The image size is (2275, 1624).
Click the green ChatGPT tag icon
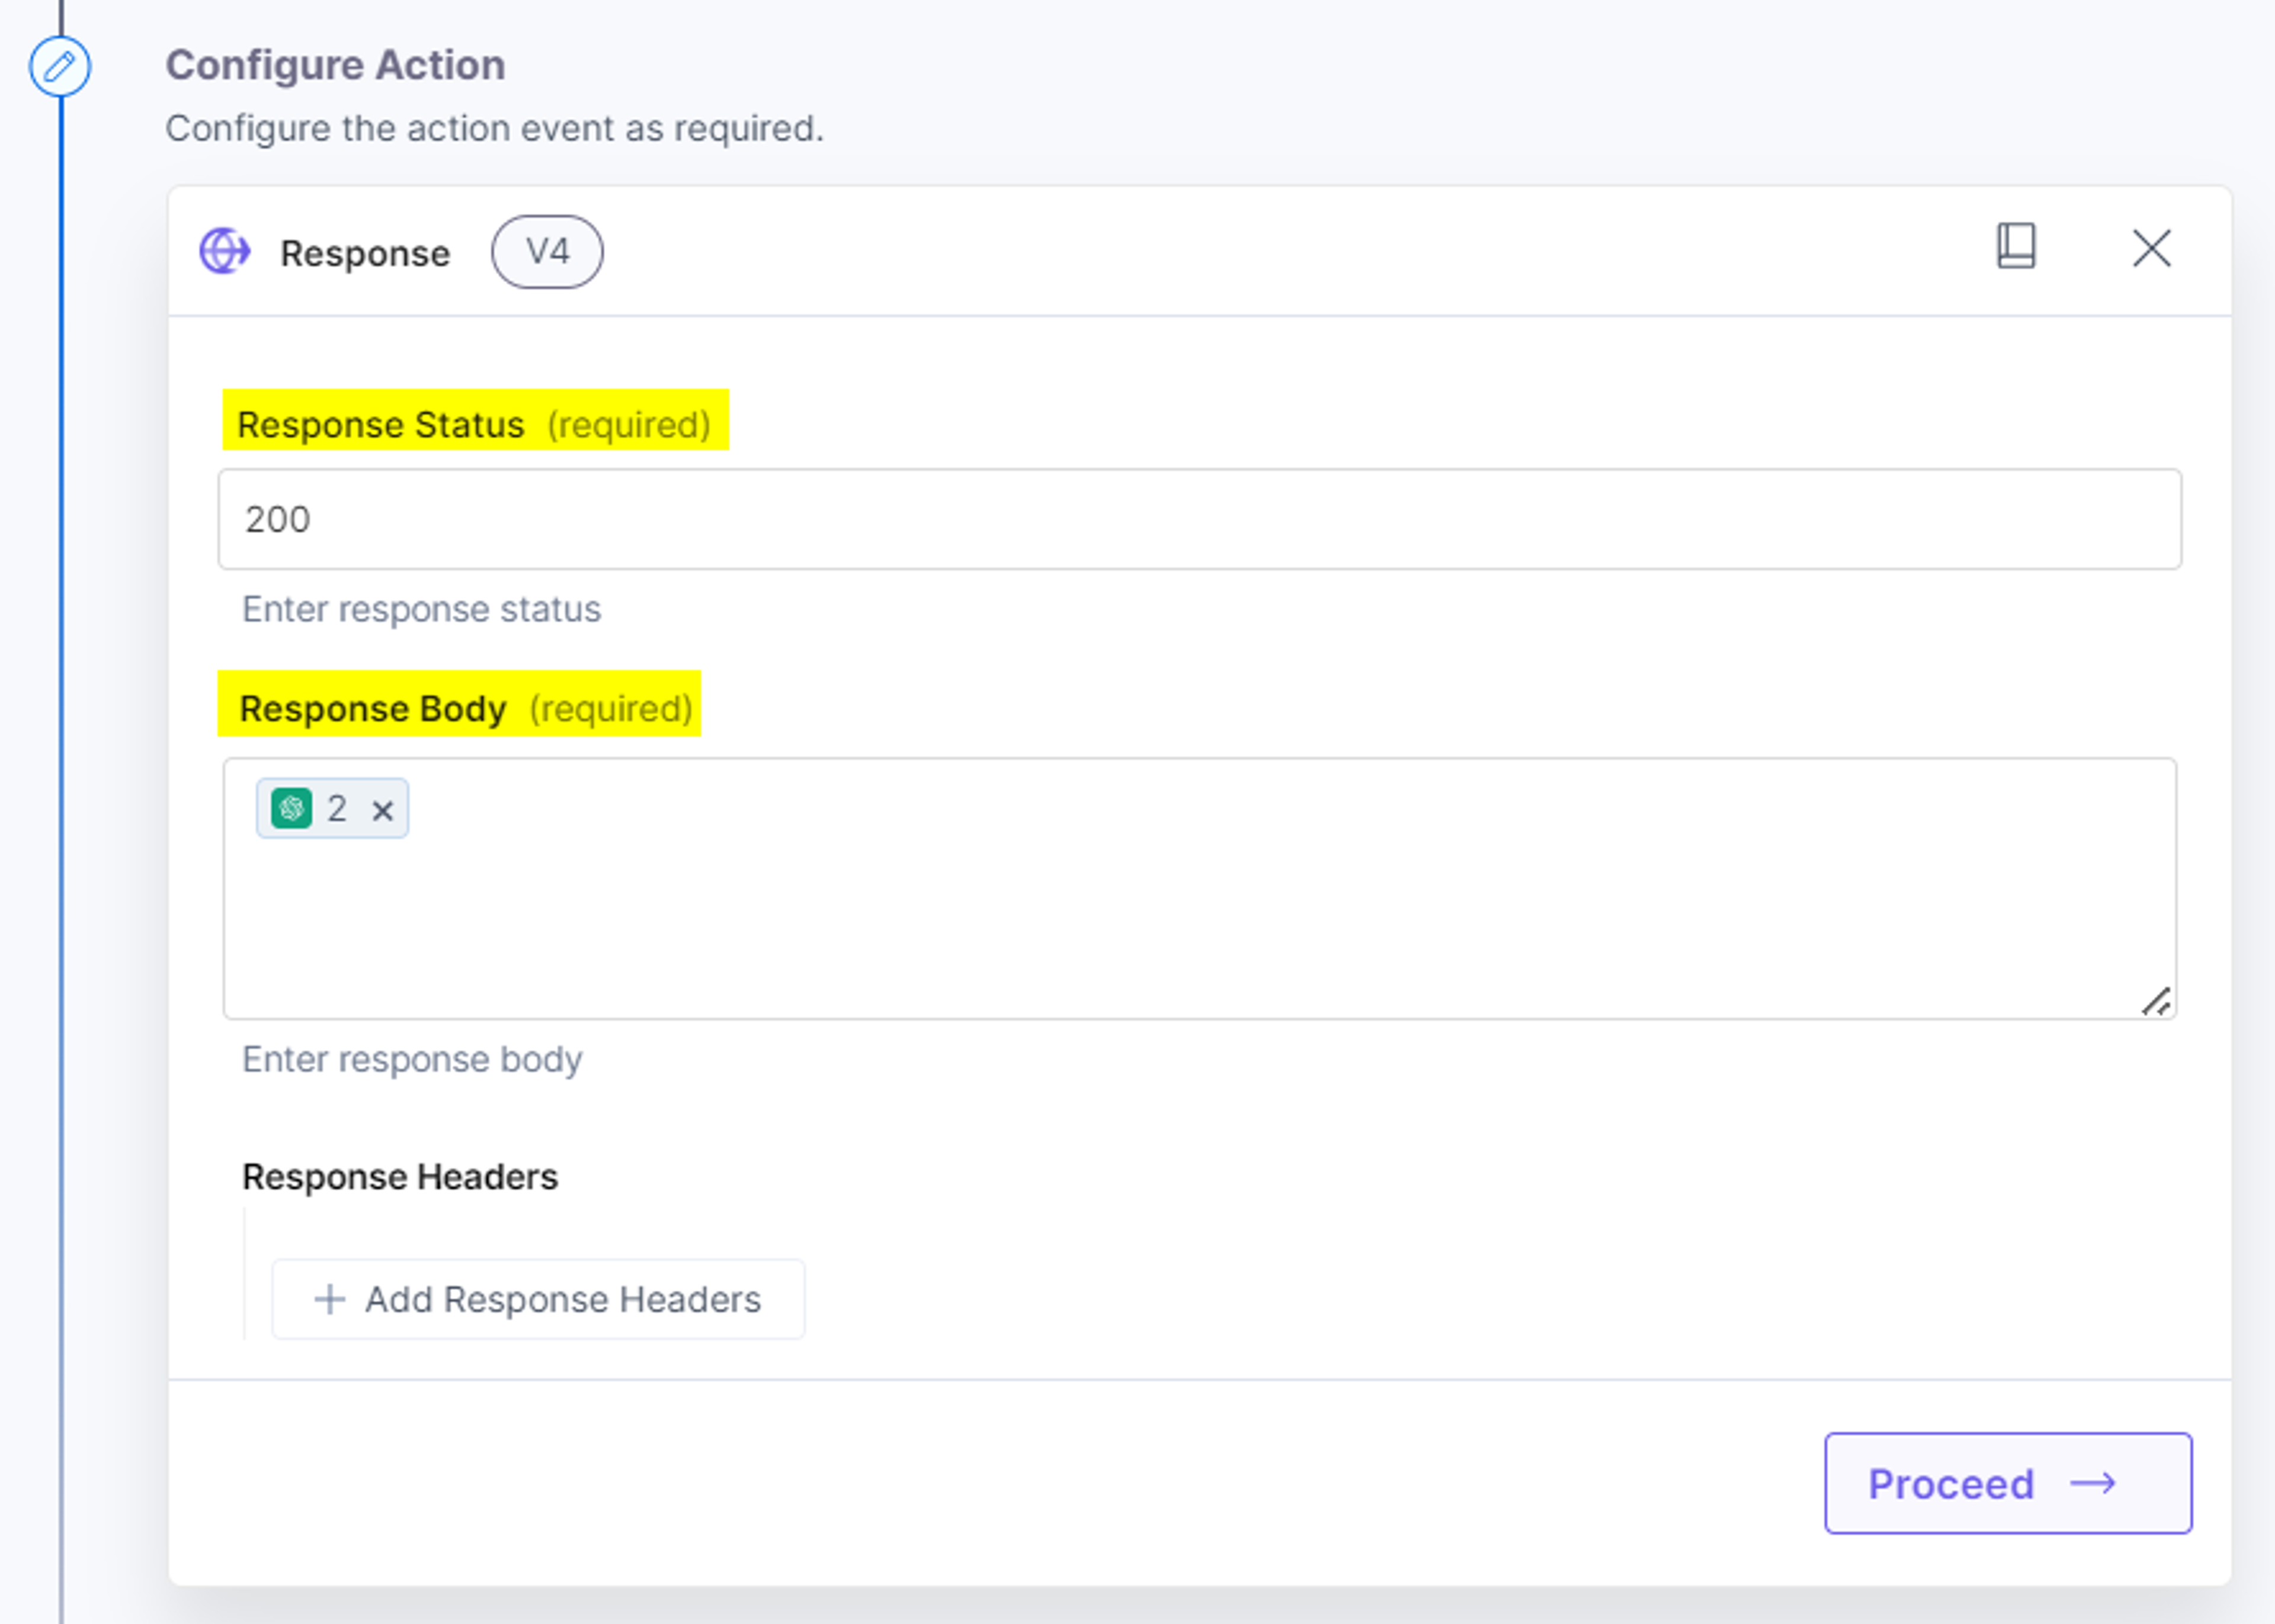(x=292, y=808)
